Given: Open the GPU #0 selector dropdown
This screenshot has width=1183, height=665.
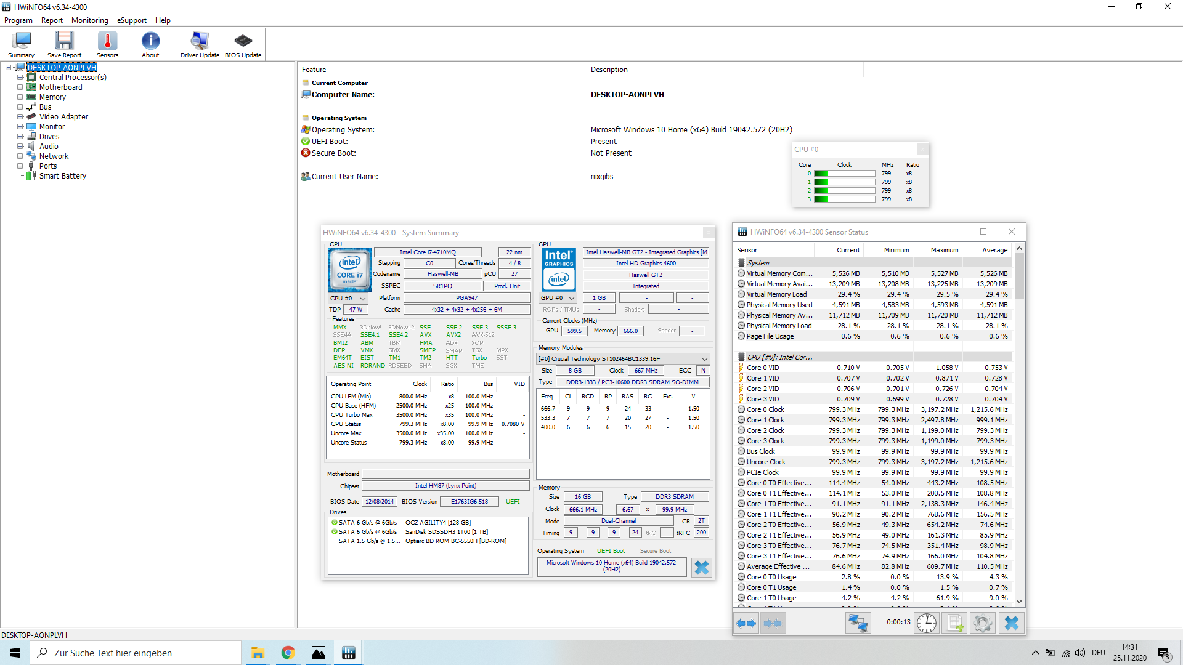Looking at the screenshot, I should click(558, 298).
